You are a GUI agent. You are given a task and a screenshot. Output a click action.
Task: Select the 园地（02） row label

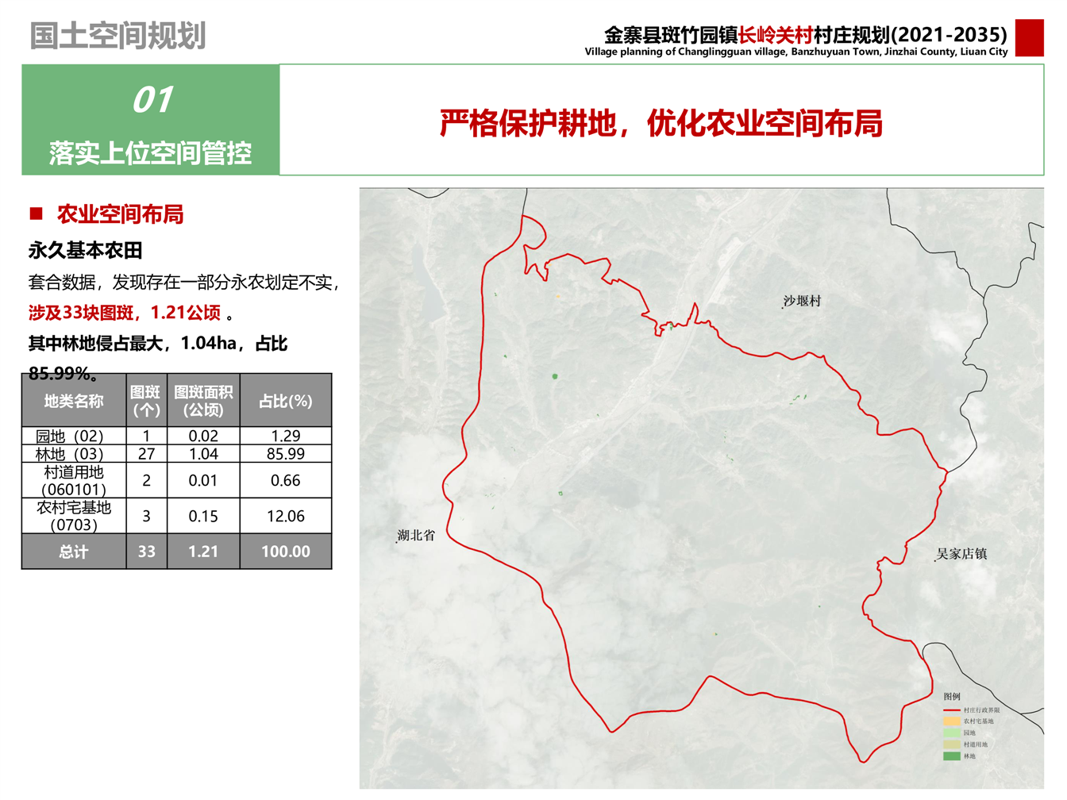pos(74,436)
